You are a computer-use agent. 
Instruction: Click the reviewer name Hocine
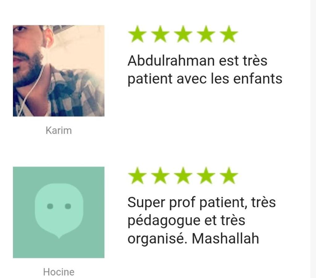tap(59, 272)
